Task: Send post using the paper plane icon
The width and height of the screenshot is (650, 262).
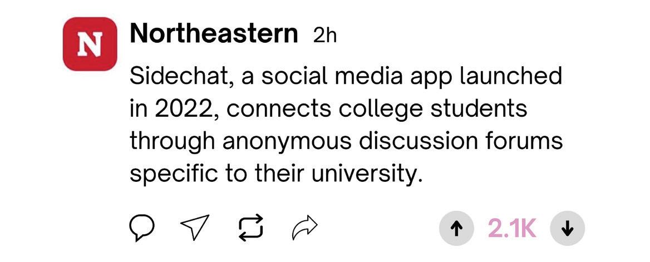Action: click(195, 228)
